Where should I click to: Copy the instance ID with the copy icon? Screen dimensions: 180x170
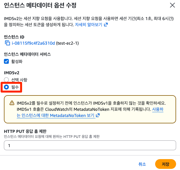(7, 43)
